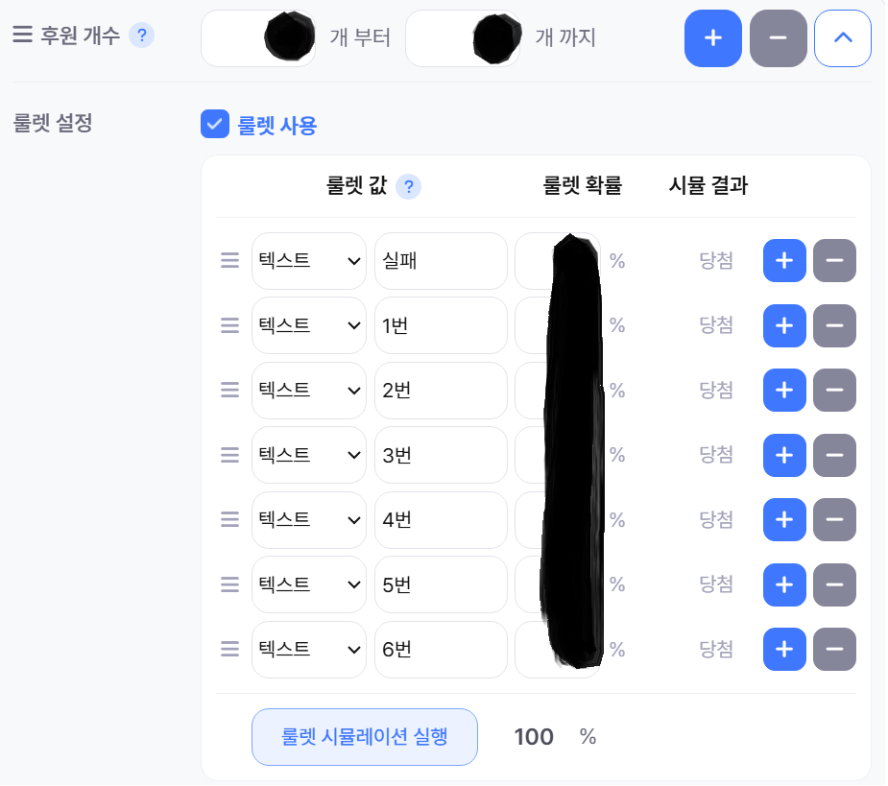Click the help icon next to 후원 개수
The image size is (888, 786).
[141, 36]
